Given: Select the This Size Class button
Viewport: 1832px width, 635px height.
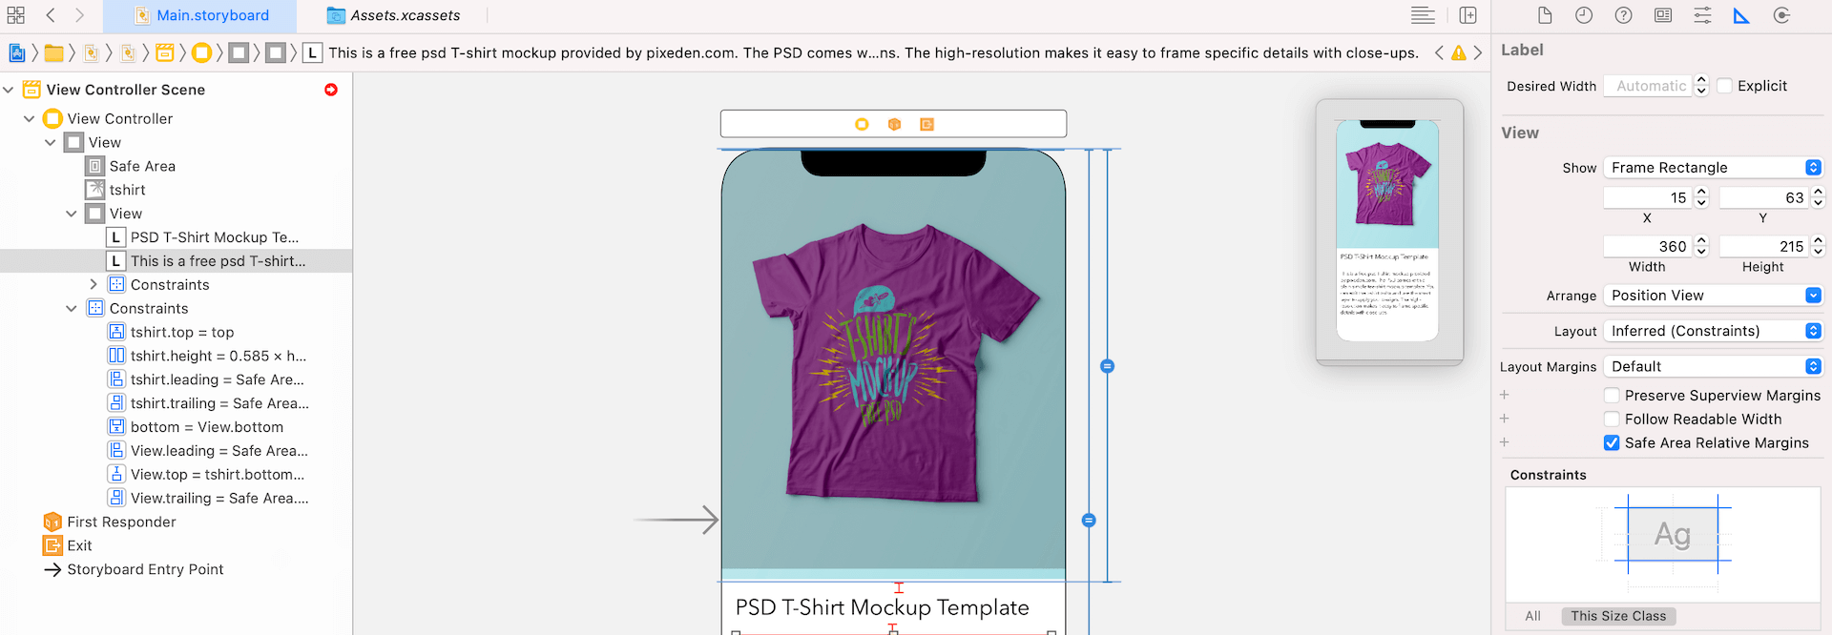Looking at the screenshot, I should 1618,616.
